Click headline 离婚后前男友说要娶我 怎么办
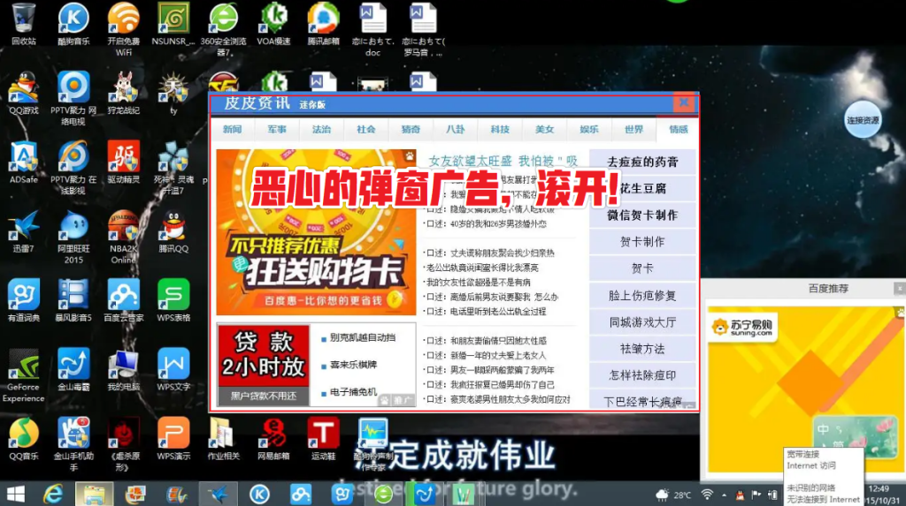The height and width of the screenshot is (506, 906). tap(492, 297)
